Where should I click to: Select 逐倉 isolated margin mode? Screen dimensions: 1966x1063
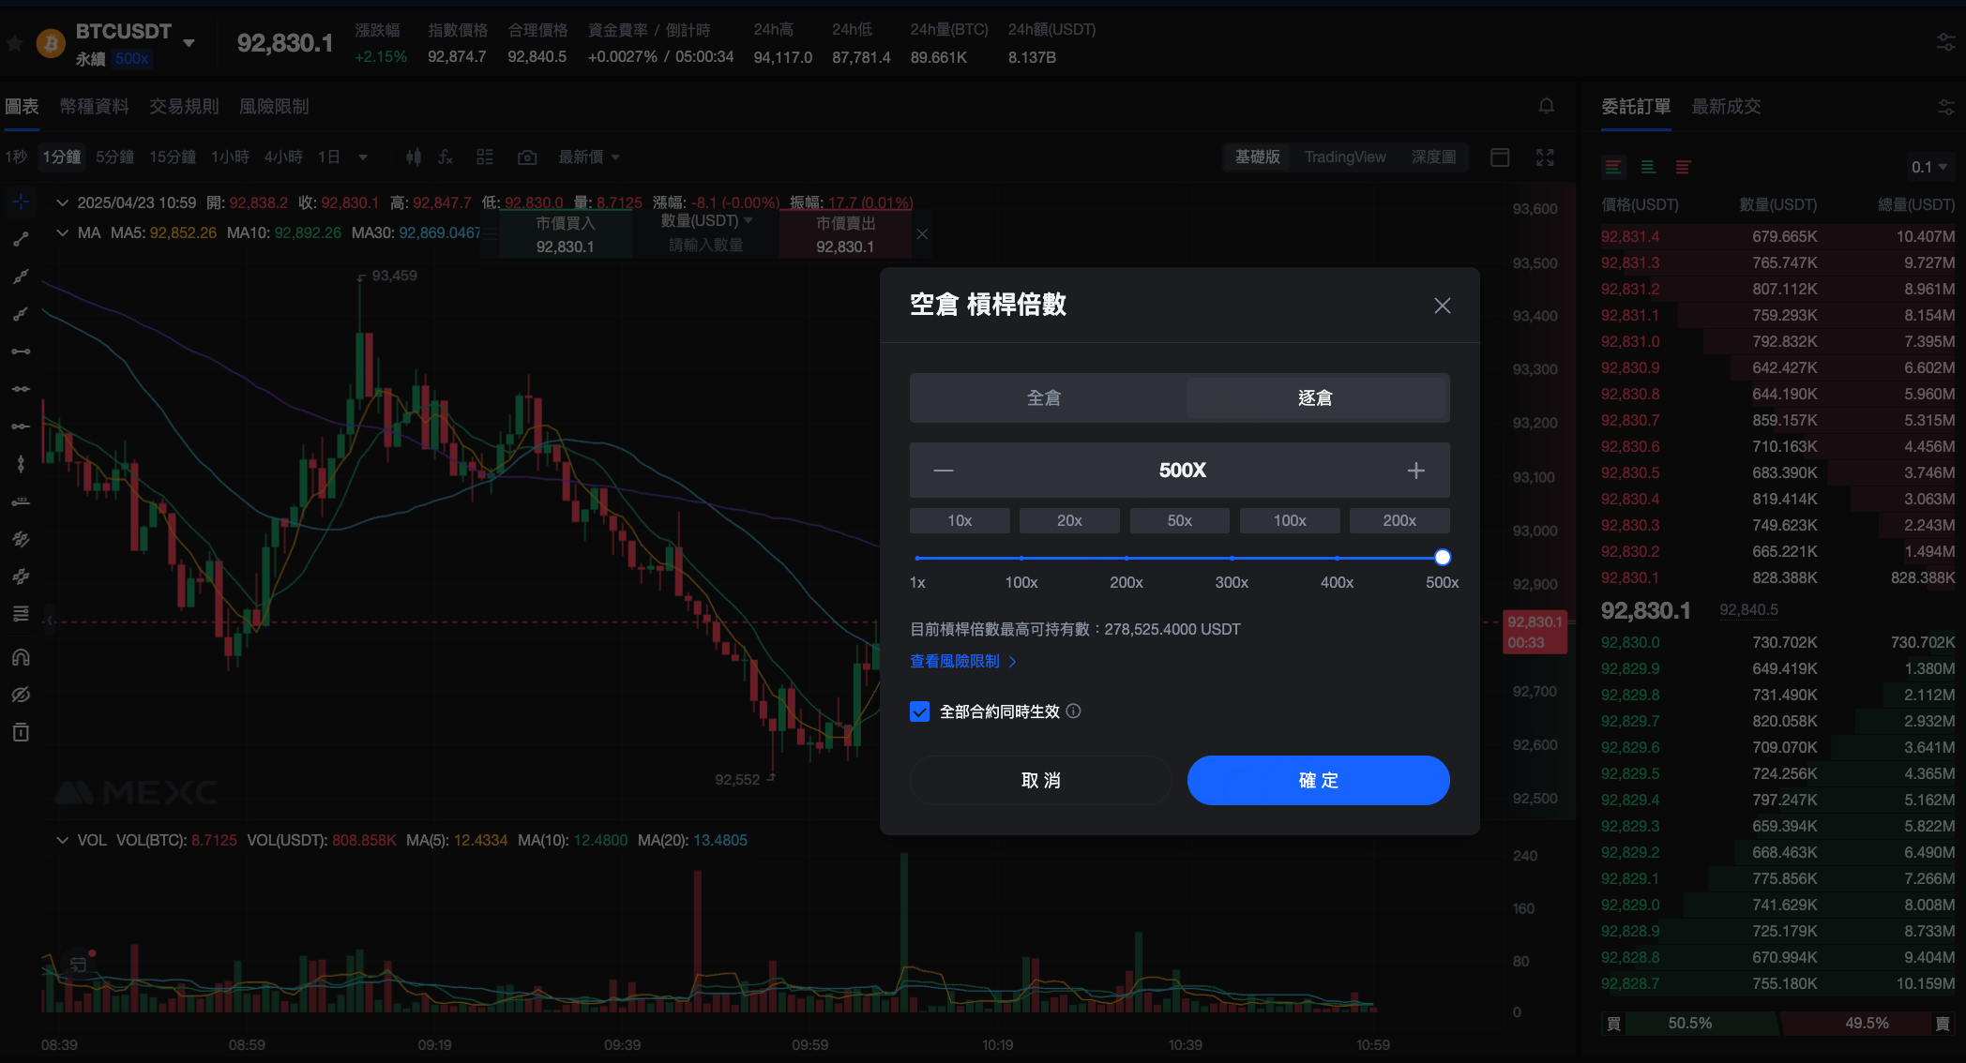pyautogui.click(x=1315, y=398)
